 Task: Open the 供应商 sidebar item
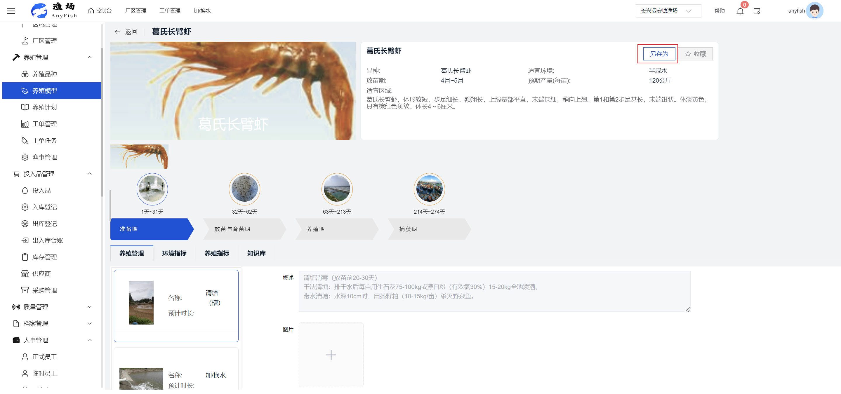(x=41, y=274)
